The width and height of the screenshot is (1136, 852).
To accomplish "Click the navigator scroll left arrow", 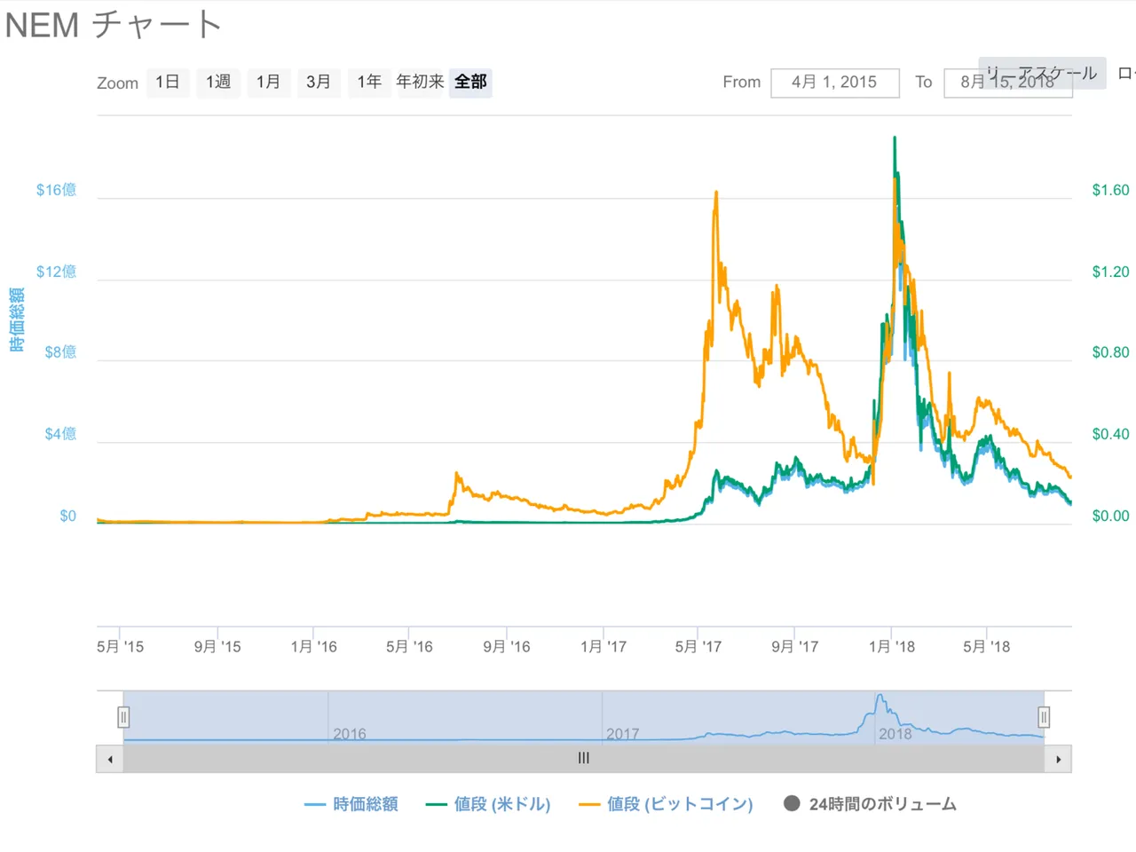I will 110,759.
